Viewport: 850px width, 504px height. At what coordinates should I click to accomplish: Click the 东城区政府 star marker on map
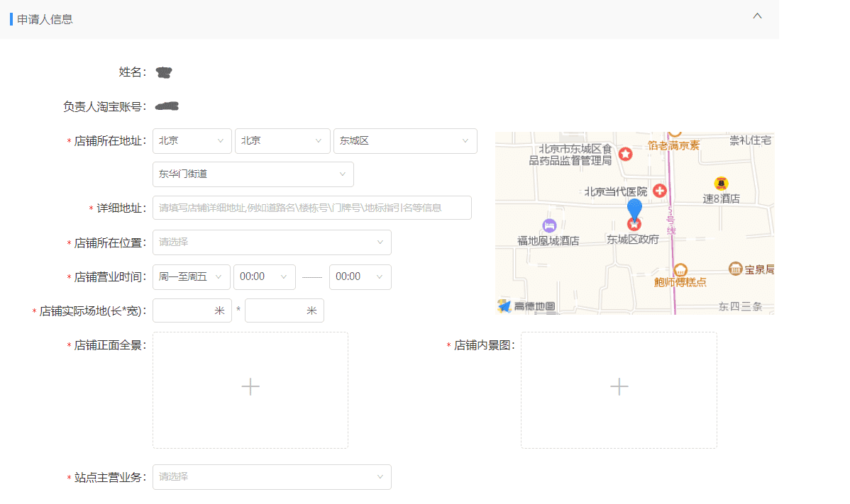coord(634,224)
